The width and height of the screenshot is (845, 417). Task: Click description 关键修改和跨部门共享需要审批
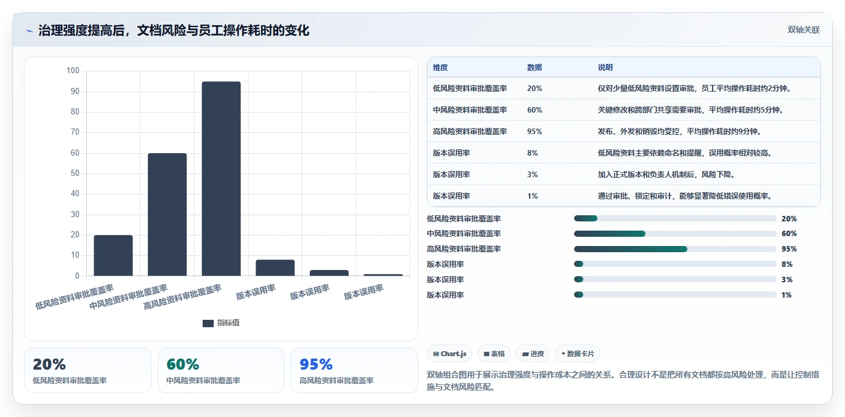coord(690,110)
